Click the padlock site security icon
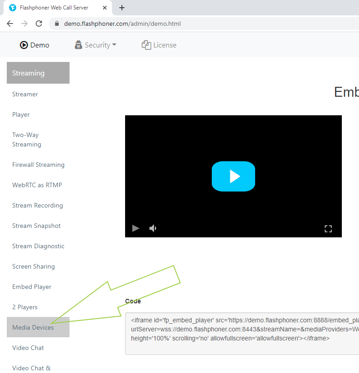The width and height of the screenshot is (359, 373). (x=56, y=24)
